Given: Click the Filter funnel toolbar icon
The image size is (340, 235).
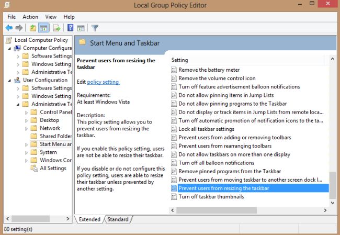Looking at the screenshot, I should click(x=95, y=28).
